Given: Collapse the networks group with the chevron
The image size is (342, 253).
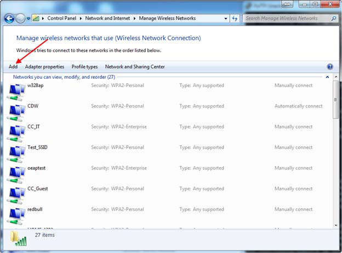Looking at the screenshot, I should point(327,77).
